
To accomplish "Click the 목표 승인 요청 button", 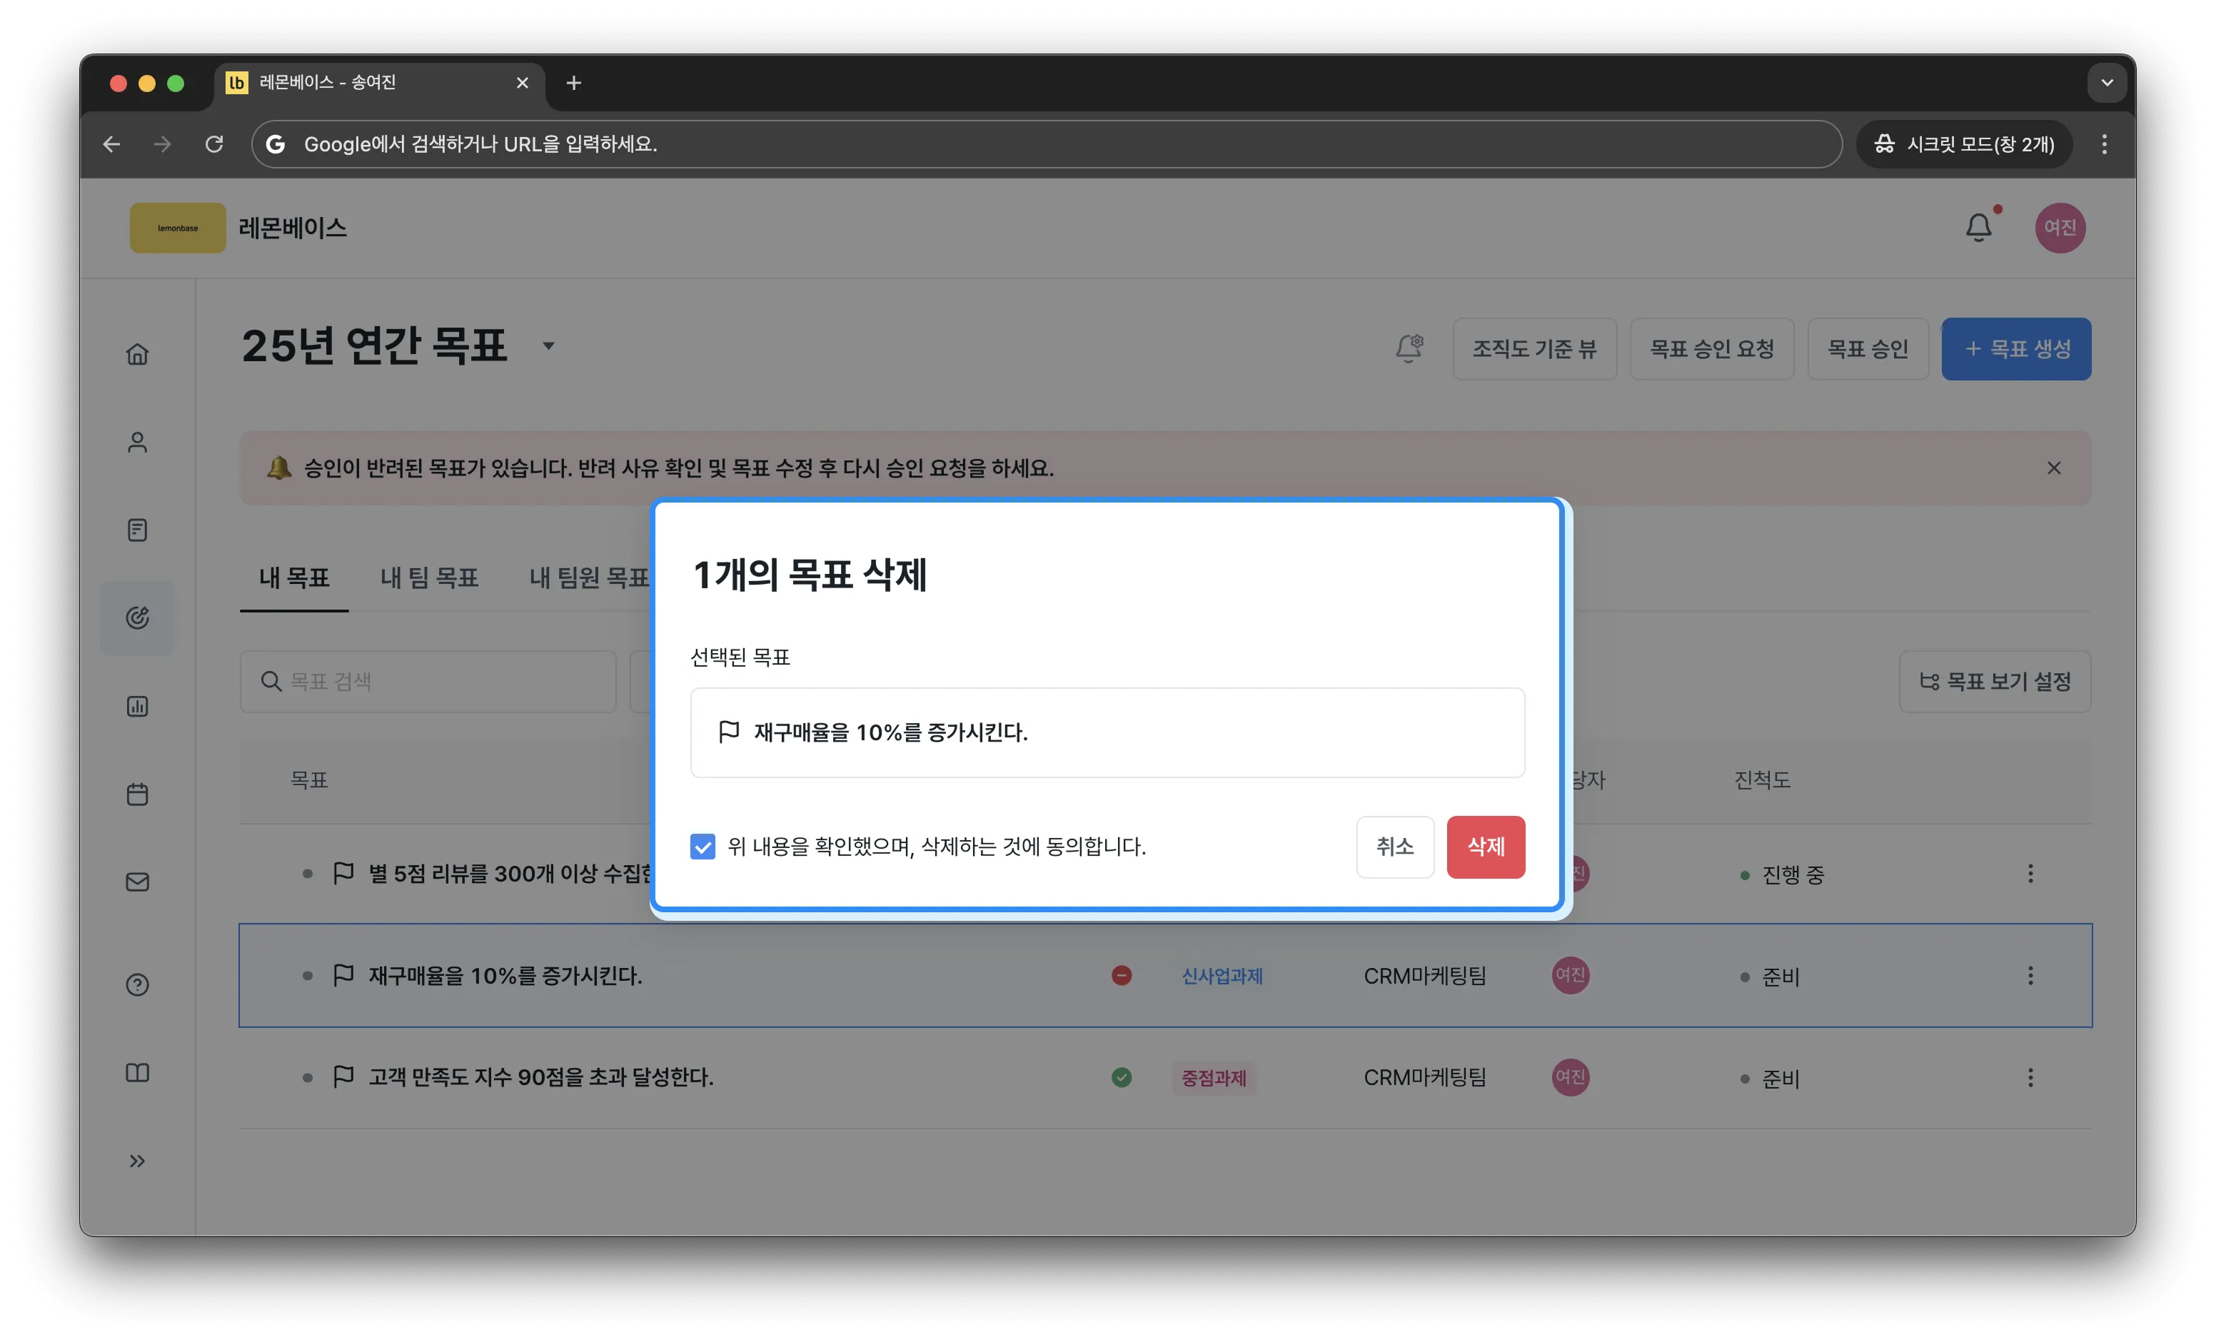I will pyautogui.click(x=1711, y=349).
